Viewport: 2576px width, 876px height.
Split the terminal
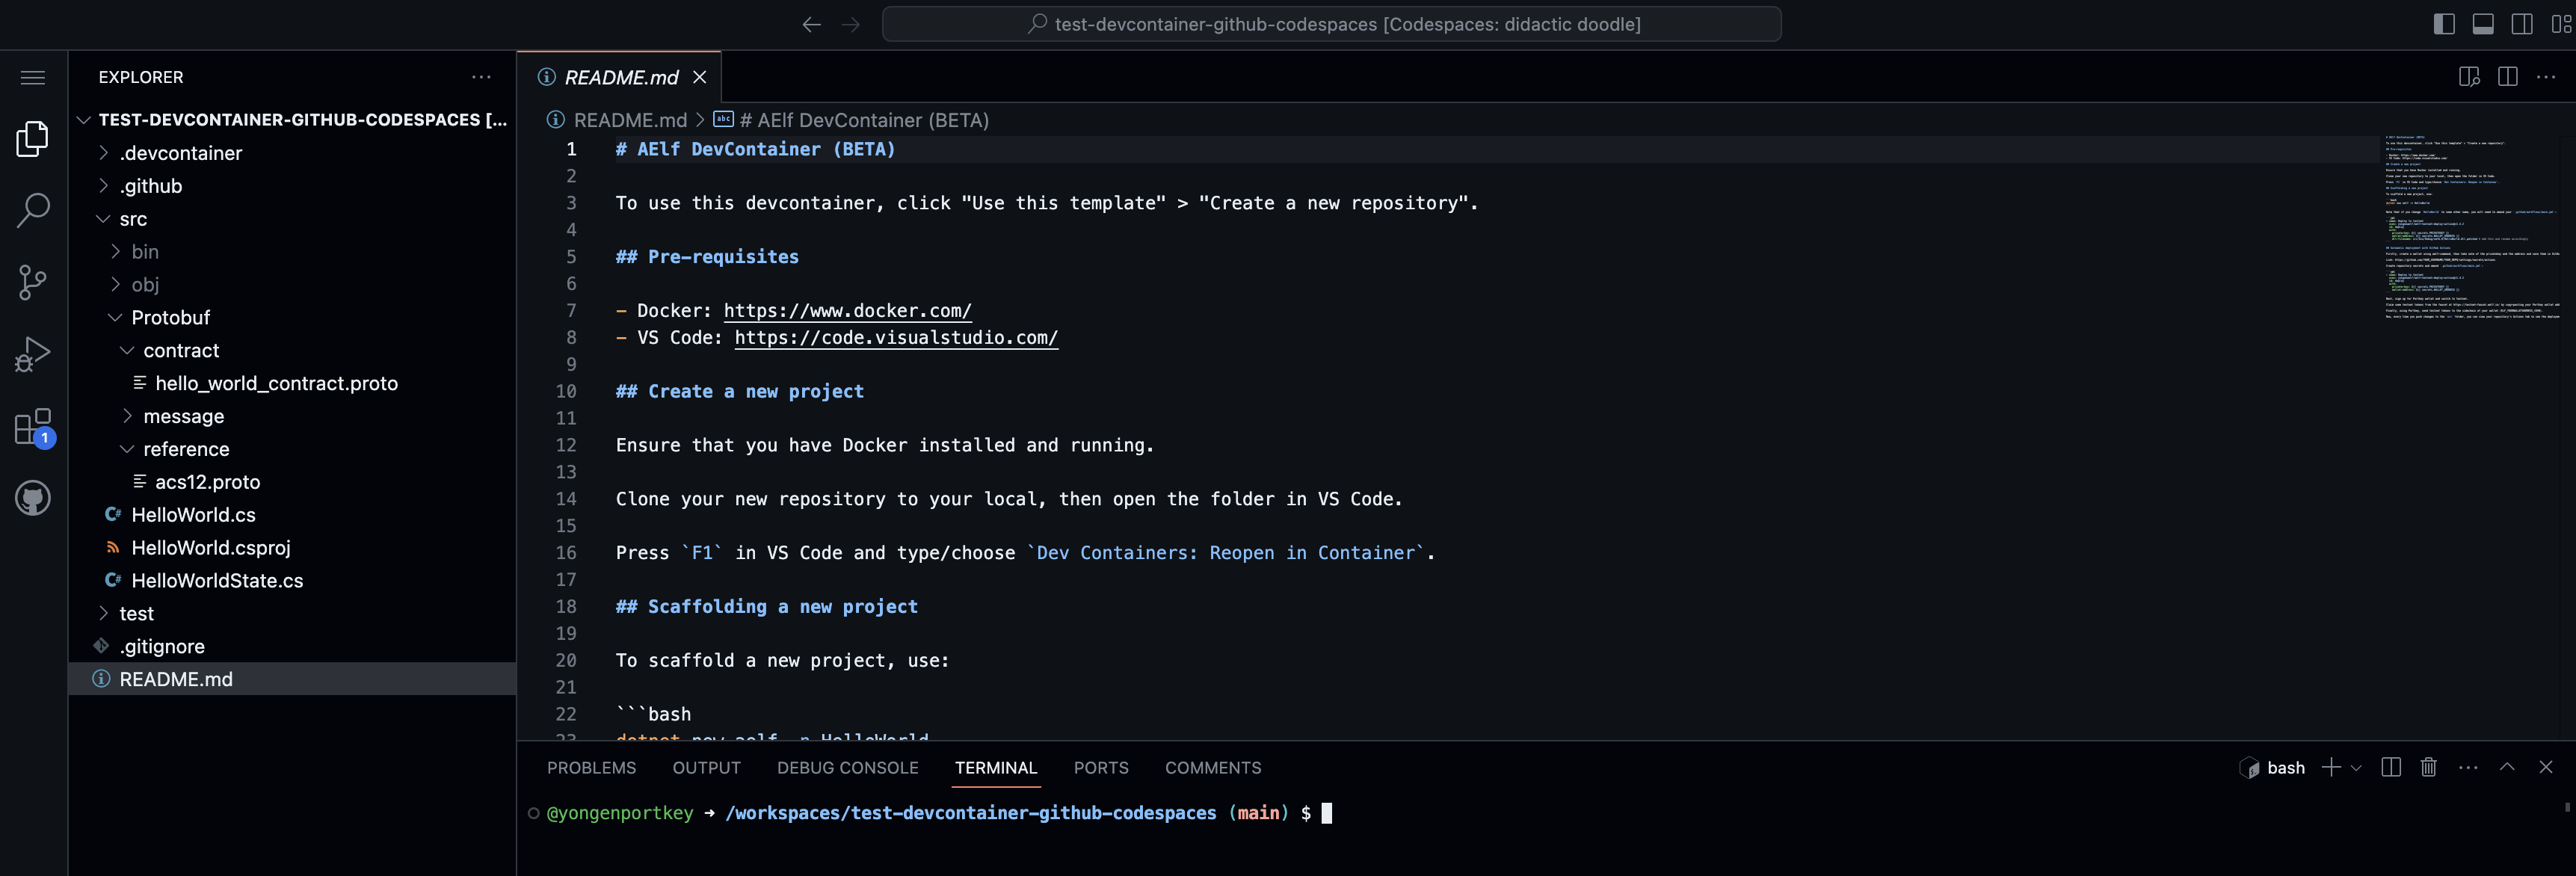[x=2391, y=767]
